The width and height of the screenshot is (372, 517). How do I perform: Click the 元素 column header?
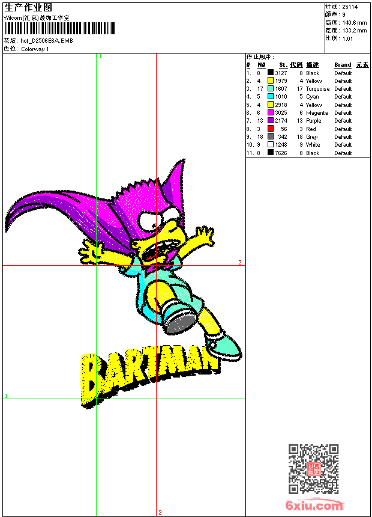pos(362,65)
